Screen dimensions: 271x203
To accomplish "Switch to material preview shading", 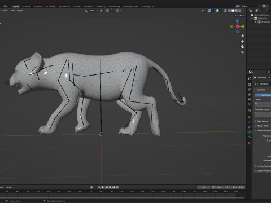I will pyautogui.click(x=237, y=11).
